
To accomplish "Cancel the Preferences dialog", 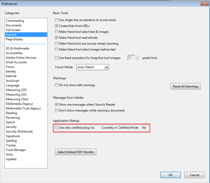I will 194,175.
